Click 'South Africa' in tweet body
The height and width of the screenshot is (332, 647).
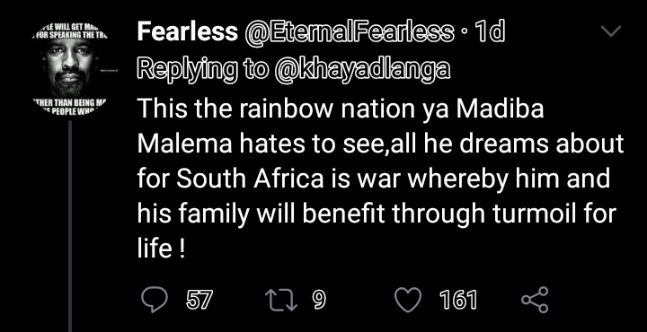coord(251,179)
